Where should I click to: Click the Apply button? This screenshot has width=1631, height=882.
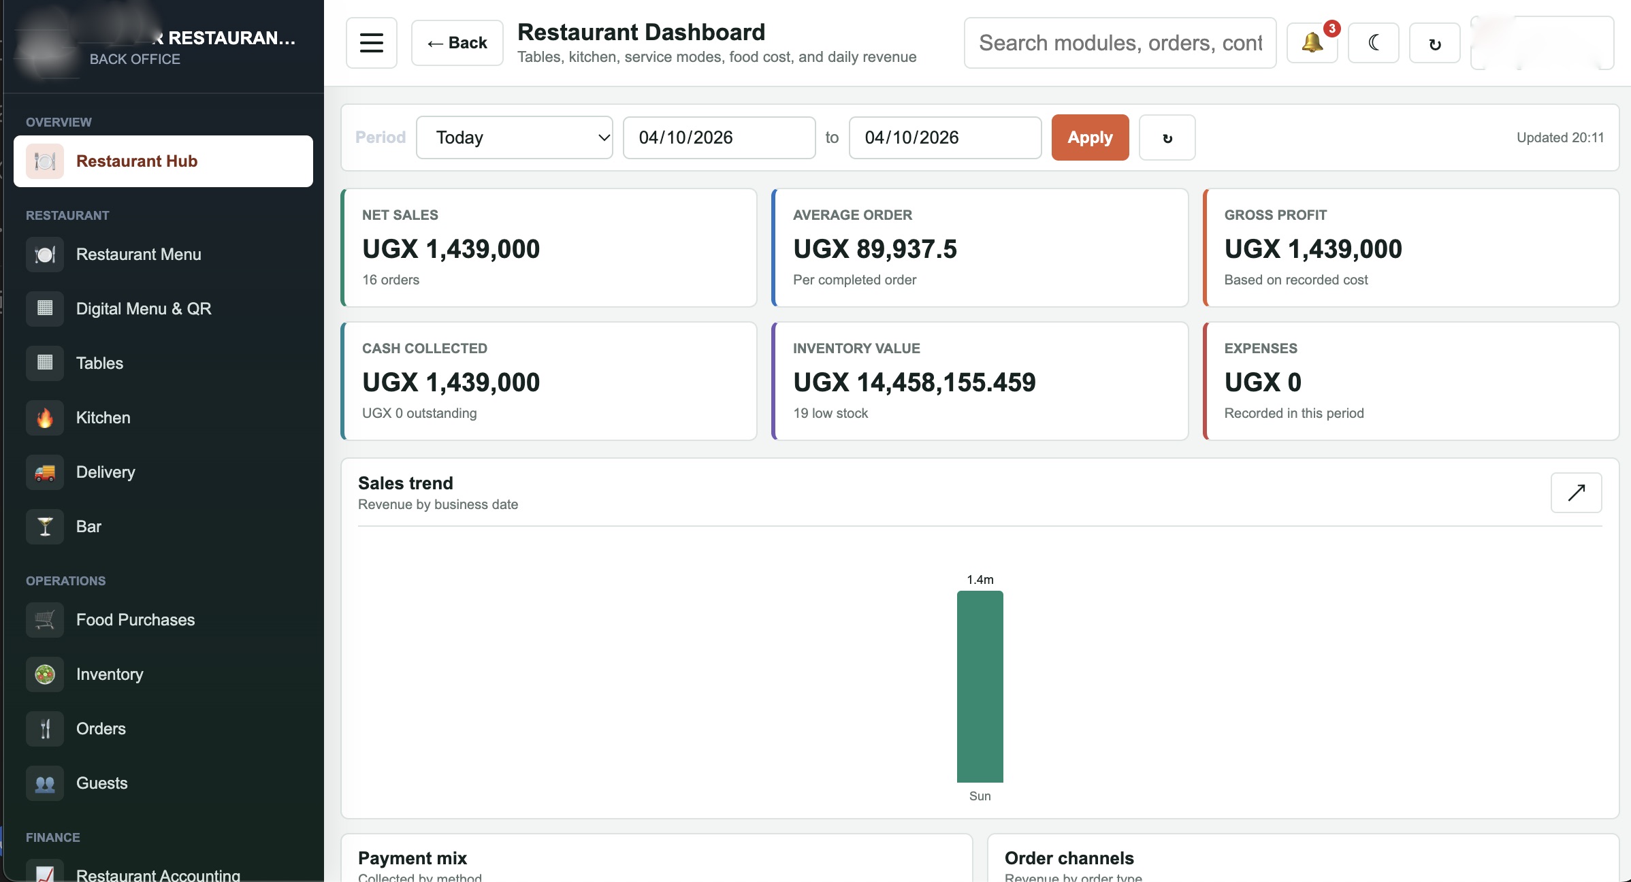(x=1091, y=137)
